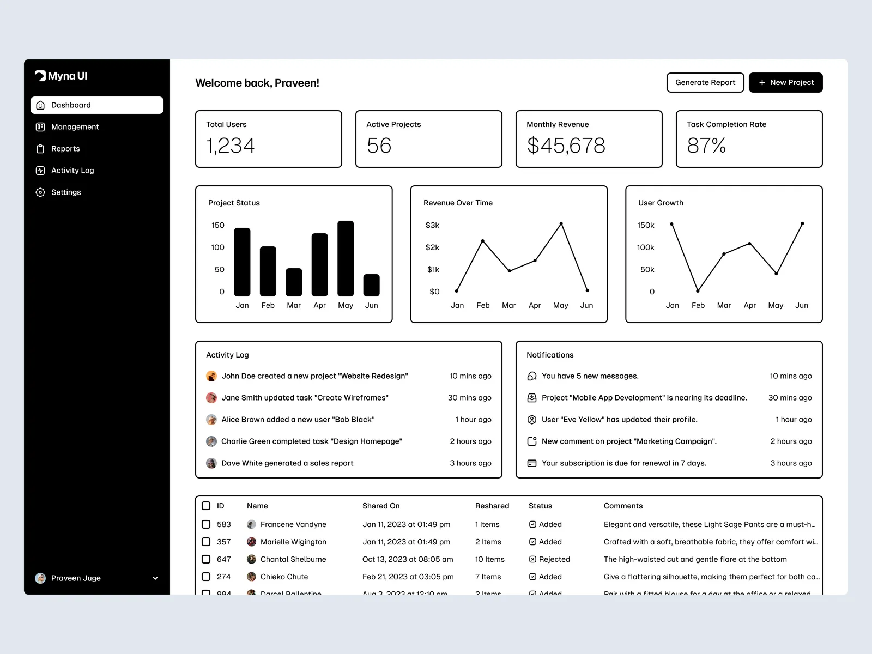This screenshot has height=654, width=872.
Task: Create a new project with New Project button
Action: [785, 83]
